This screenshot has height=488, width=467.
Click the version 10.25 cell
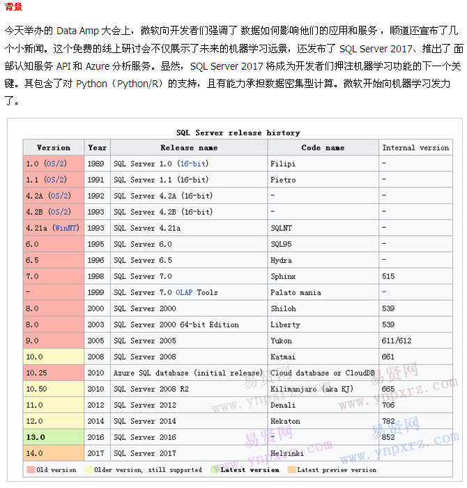[x=54, y=373]
